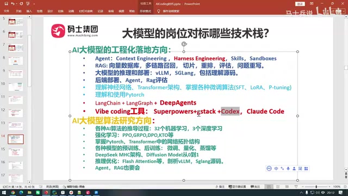Open File Explorer from the taskbar
The height and width of the screenshot is (196, 348).
click(29, 193)
